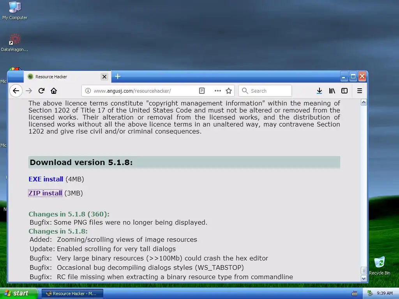Click Resource Hacker taskbar button
This screenshot has width=399, height=299.
pyautogui.click(x=72, y=294)
